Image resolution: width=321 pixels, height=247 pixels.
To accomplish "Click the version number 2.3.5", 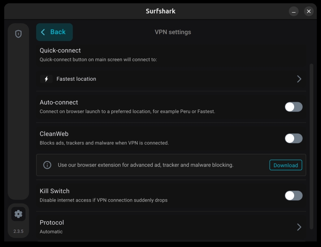I will pyautogui.click(x=18, y=232).
